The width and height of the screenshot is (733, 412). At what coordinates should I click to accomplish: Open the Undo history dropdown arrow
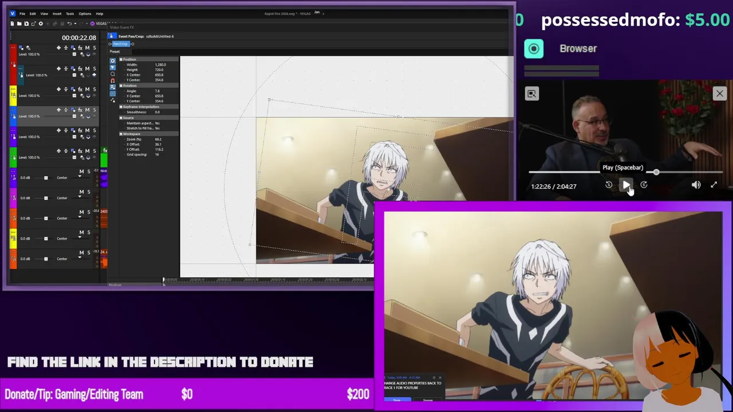(x=74, y=23)
